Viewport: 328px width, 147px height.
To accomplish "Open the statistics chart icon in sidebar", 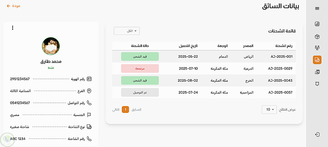I will (x=317, y=24).
